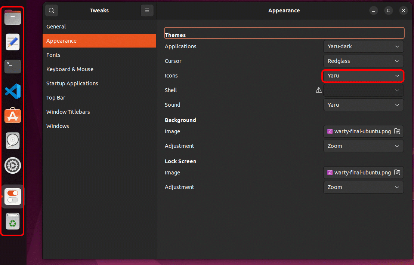Open the Cursor theme dropdown showing Redglass
The height and width of the screenshot is (265, 414).
click(363, 61)
